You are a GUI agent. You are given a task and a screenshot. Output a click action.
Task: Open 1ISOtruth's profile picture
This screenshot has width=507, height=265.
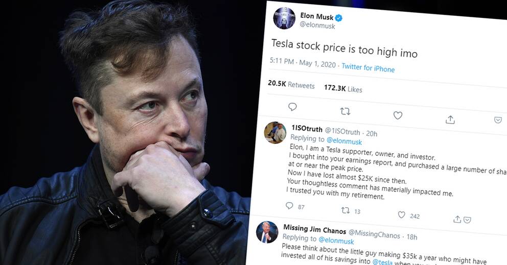click(274, 133)
